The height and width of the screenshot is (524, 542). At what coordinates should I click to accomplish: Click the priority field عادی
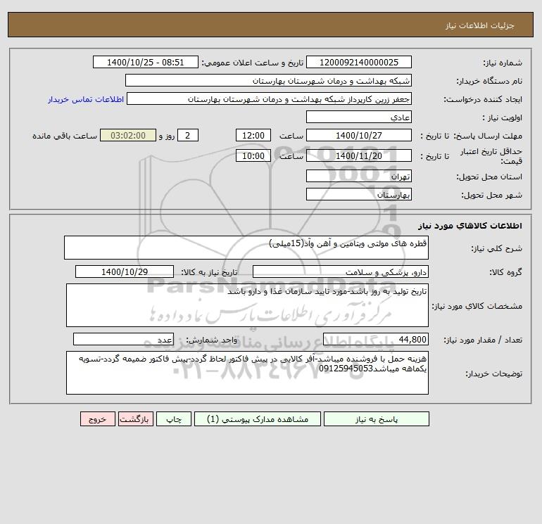click(359, 117)
